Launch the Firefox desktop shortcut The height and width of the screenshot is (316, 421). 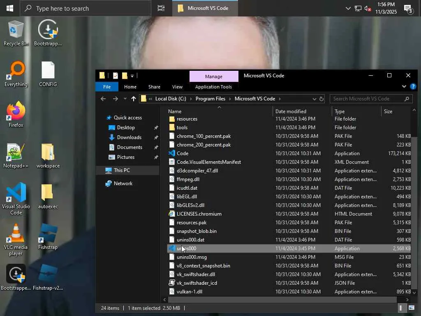tap(16, 114)
